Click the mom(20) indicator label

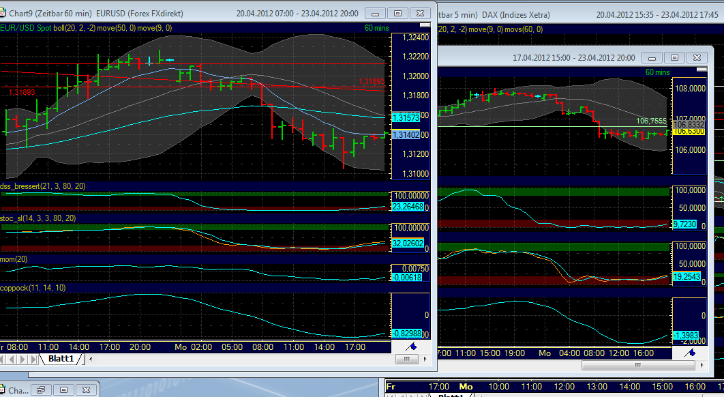(15, 259)
